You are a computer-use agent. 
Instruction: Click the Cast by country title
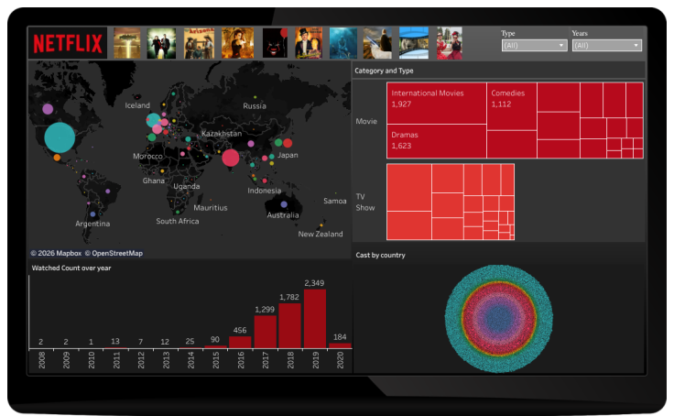point(380,255)
